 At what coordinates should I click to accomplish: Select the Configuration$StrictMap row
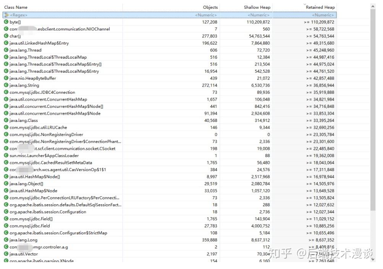point(170,233)
